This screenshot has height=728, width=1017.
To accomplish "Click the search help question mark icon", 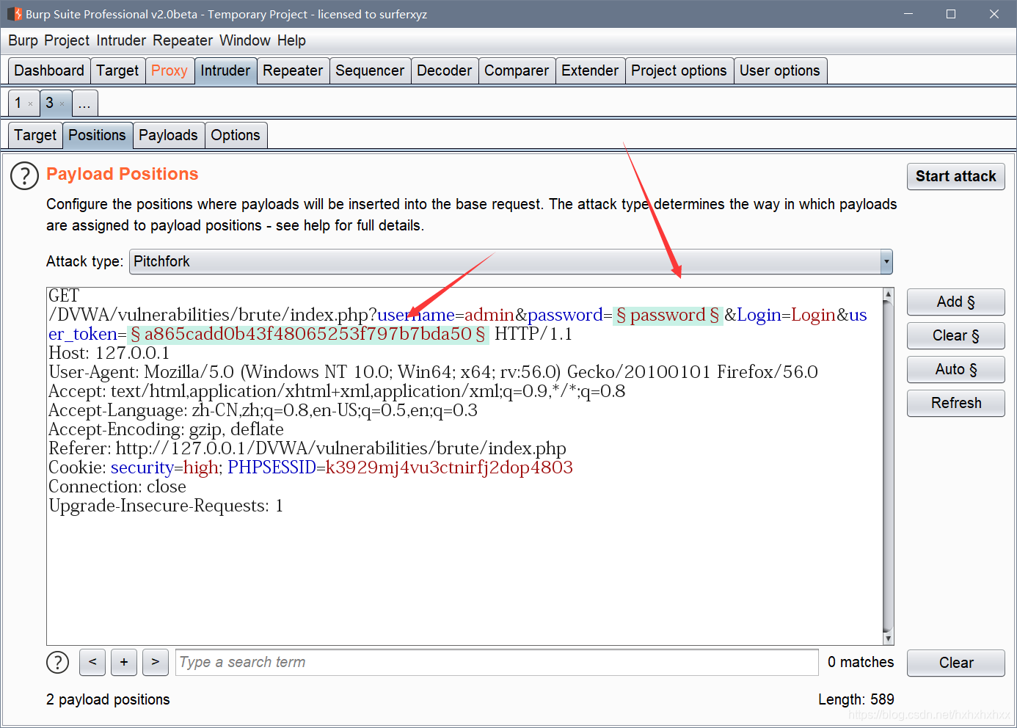I will [x=57, y=662].
